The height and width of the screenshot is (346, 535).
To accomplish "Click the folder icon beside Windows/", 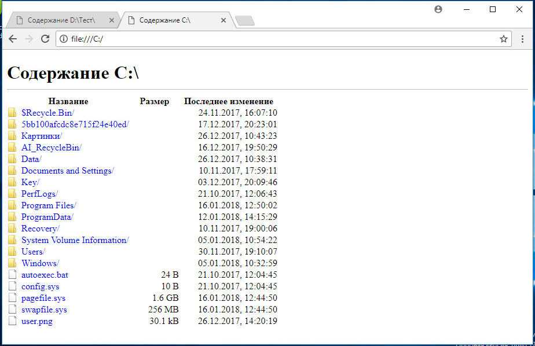I will pyautogui.click(x=12, y=263).
